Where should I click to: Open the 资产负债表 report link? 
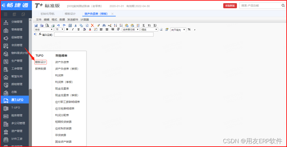[x=62, y=62]
